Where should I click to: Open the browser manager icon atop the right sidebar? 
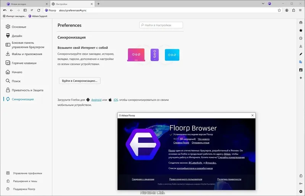301,22
